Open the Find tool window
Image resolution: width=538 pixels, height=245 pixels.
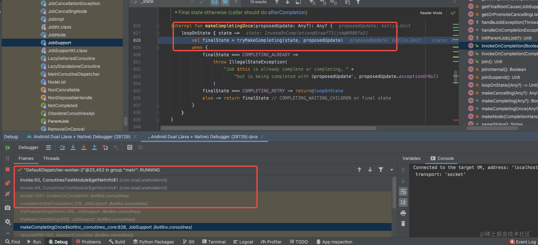tap(13, 242)
